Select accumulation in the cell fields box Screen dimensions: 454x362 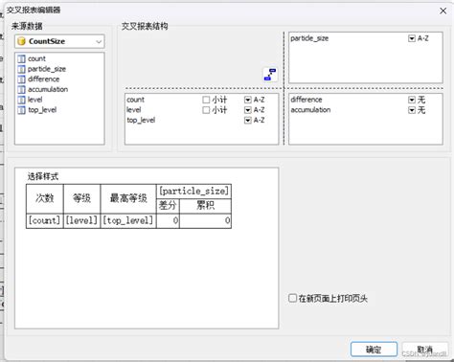310,110
